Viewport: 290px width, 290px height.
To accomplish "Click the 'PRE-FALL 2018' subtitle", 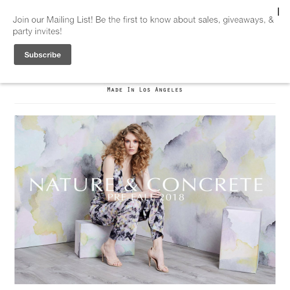I will [x=146, y=197].
